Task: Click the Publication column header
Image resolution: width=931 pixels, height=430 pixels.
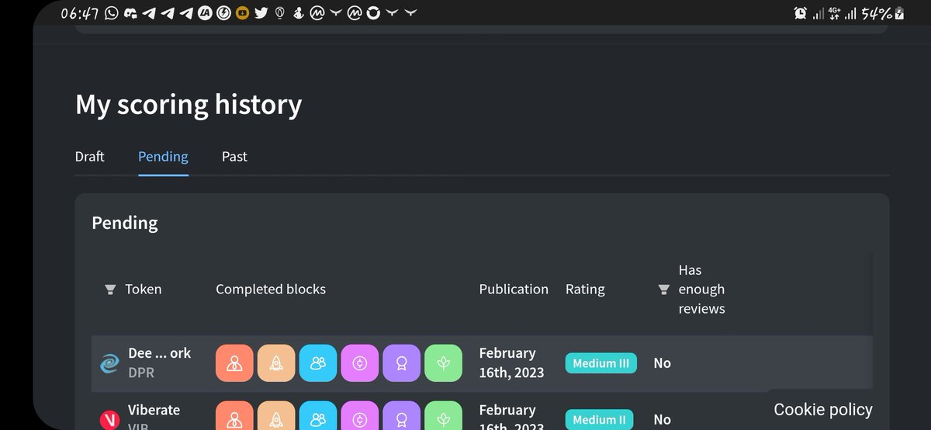Action: pos(514,290)
